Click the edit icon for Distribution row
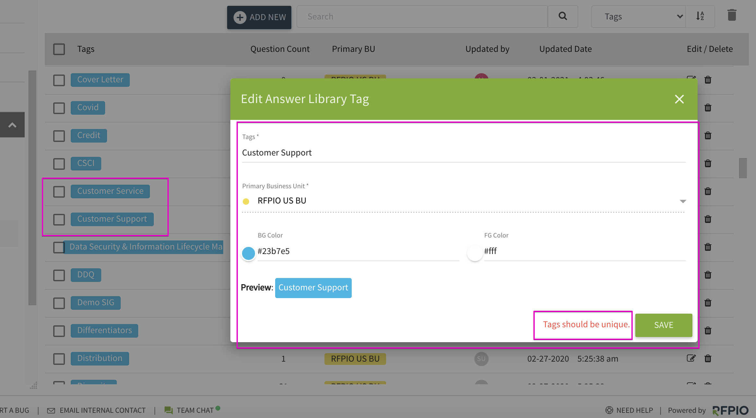Viewport: 756px width, 418px height. [691, 358]
